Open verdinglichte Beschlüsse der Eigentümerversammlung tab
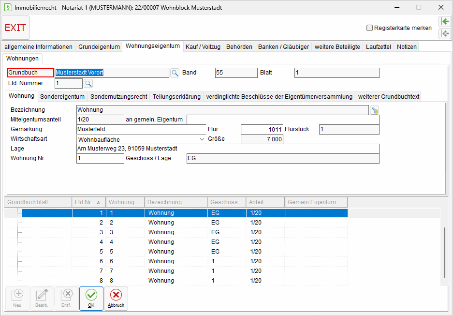The height and width of the screenshot is (316, 453). pyautogui.click(x=279, y=97)
